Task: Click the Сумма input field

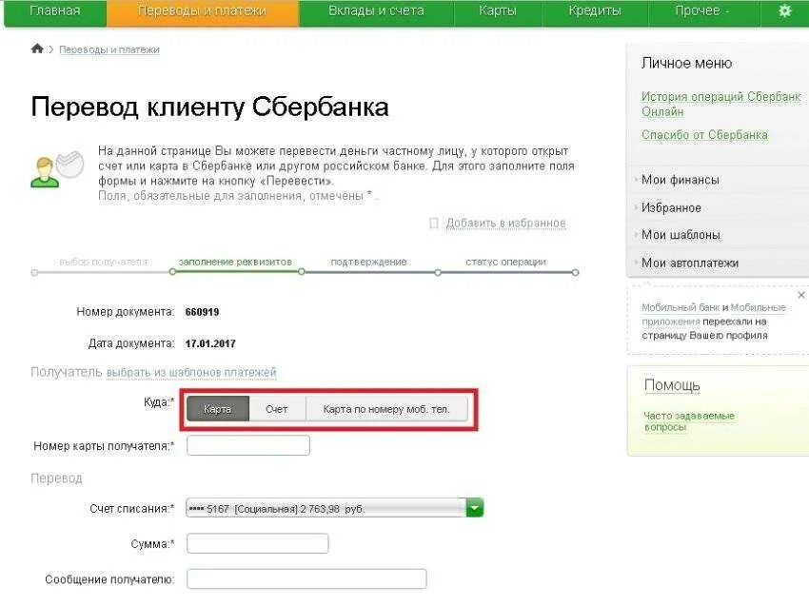Action: click(x=258, y=543)
